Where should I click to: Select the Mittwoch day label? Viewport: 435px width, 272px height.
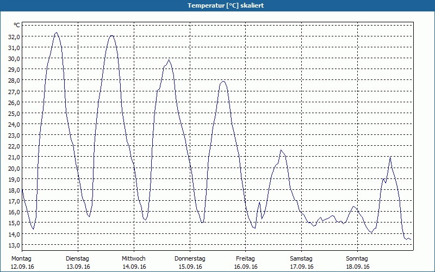coord(133,259)
